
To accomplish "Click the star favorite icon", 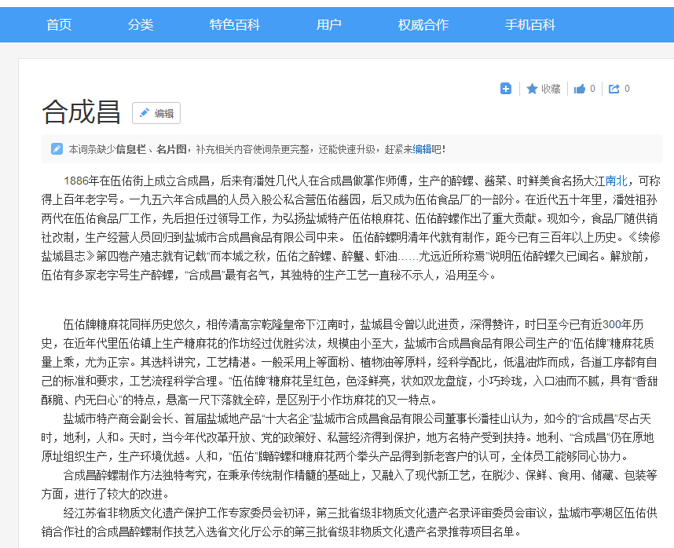I will click(x=532, y=89).
